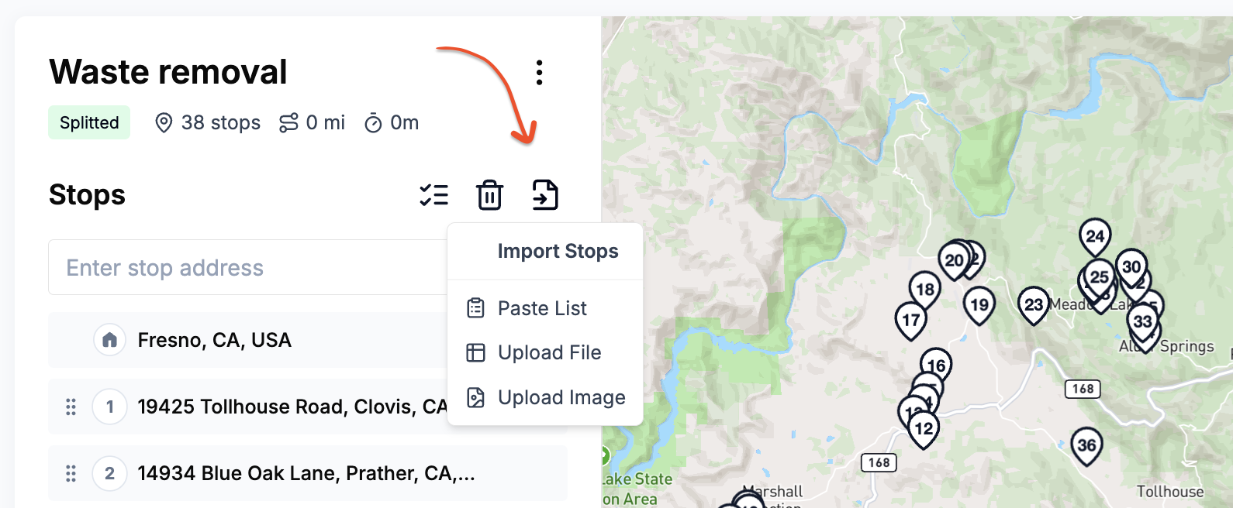Image resolution: width=1233 pixels, height=508 pixels.
Task: Choose Upload Image import option
Action: (x=561, y=397)
